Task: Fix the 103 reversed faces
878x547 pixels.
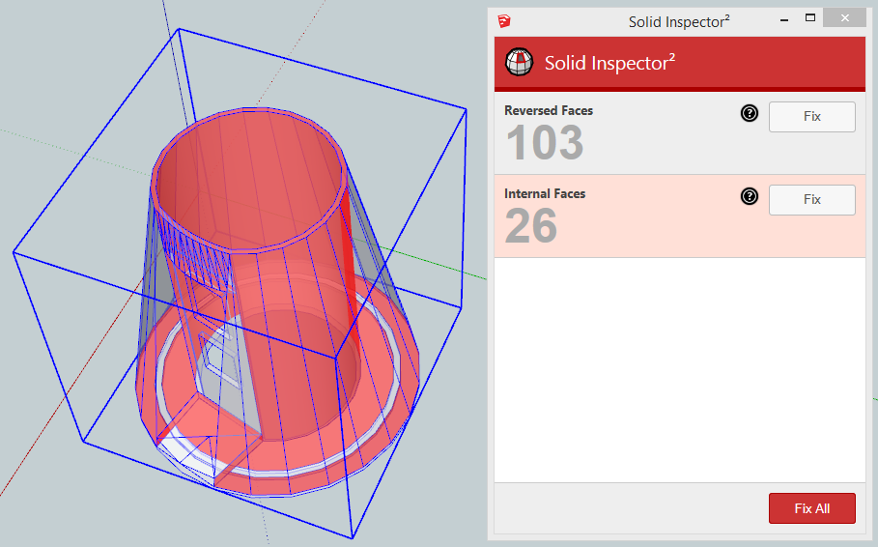Action: pos(811,116)
